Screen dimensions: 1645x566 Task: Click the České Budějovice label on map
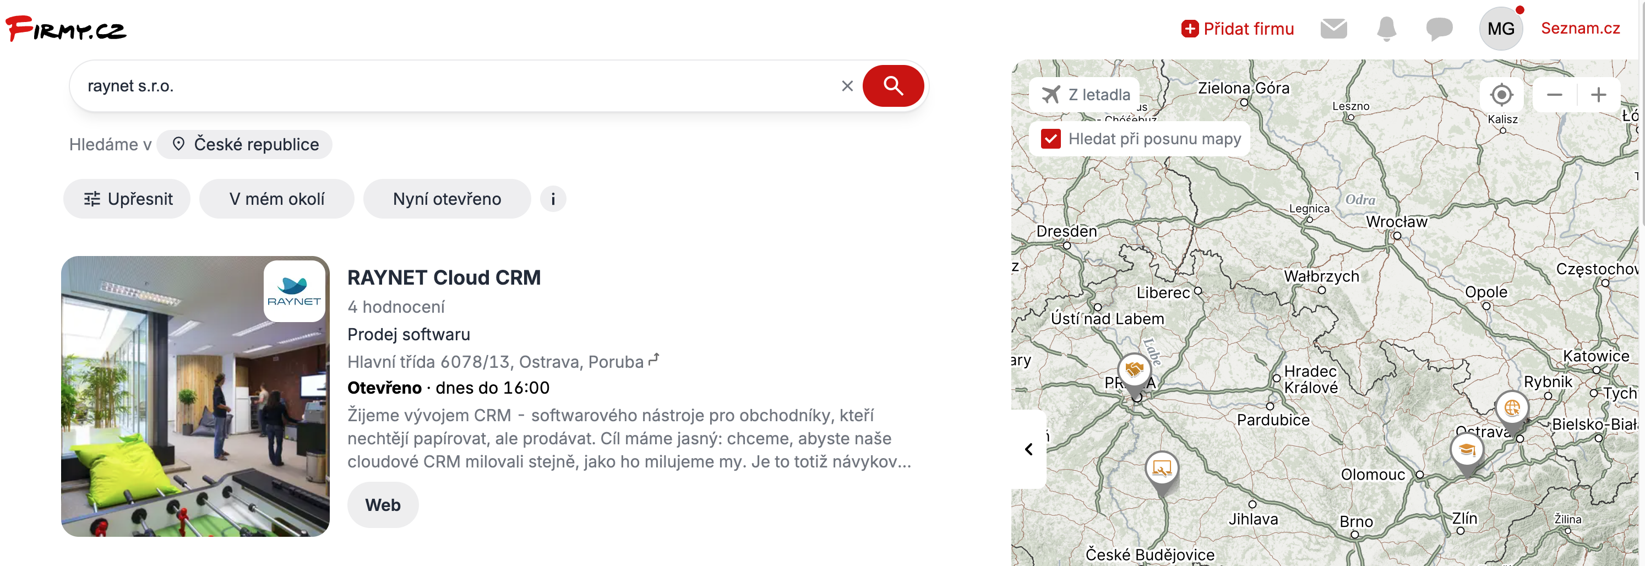1150,554
